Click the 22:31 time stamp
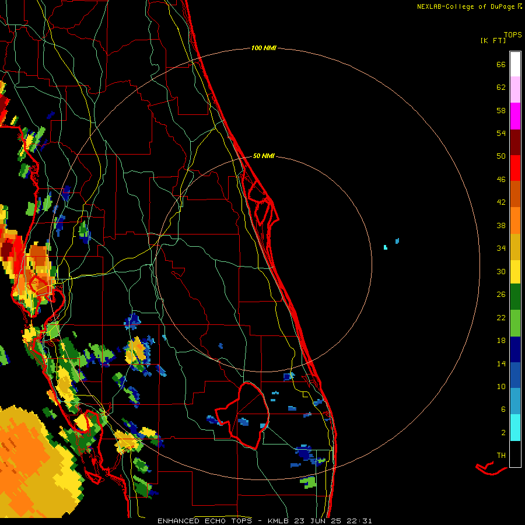 click(359, 521)
